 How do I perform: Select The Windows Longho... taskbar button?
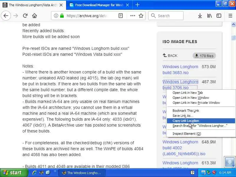pos(82,173)
